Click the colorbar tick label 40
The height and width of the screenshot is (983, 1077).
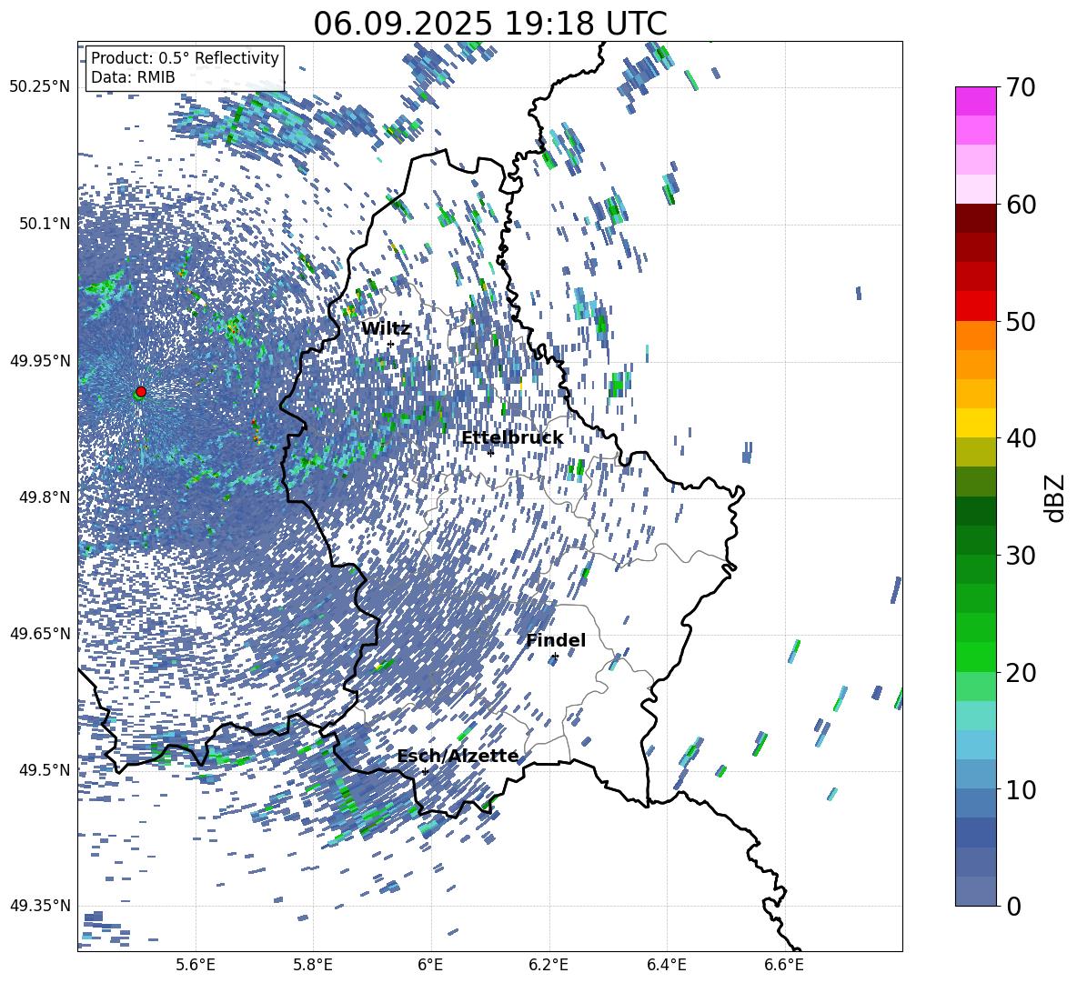pos(1021,438)
